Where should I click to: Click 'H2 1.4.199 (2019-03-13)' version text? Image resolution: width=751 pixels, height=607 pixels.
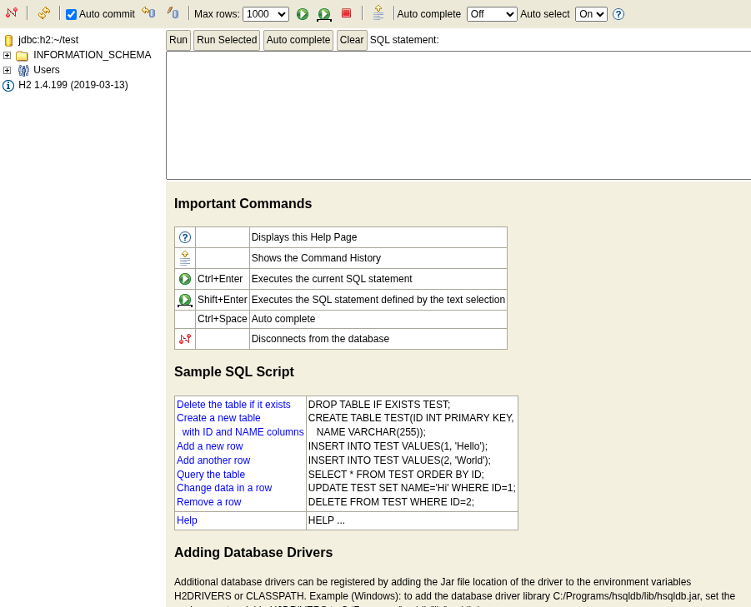[73, 85]
